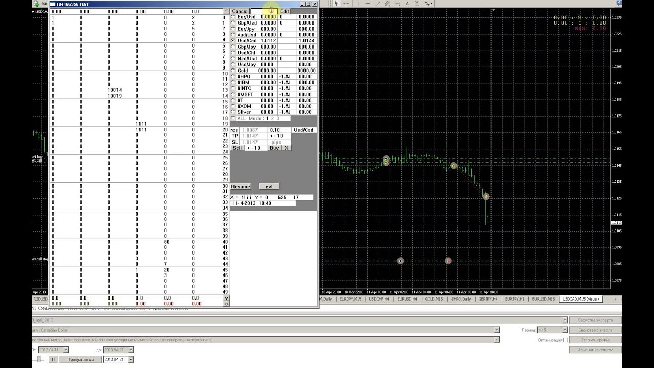Viewport: 654px width, 368px height.
Task: Switch to EURJPY,H1 chart tab
Action: point(515,299)
